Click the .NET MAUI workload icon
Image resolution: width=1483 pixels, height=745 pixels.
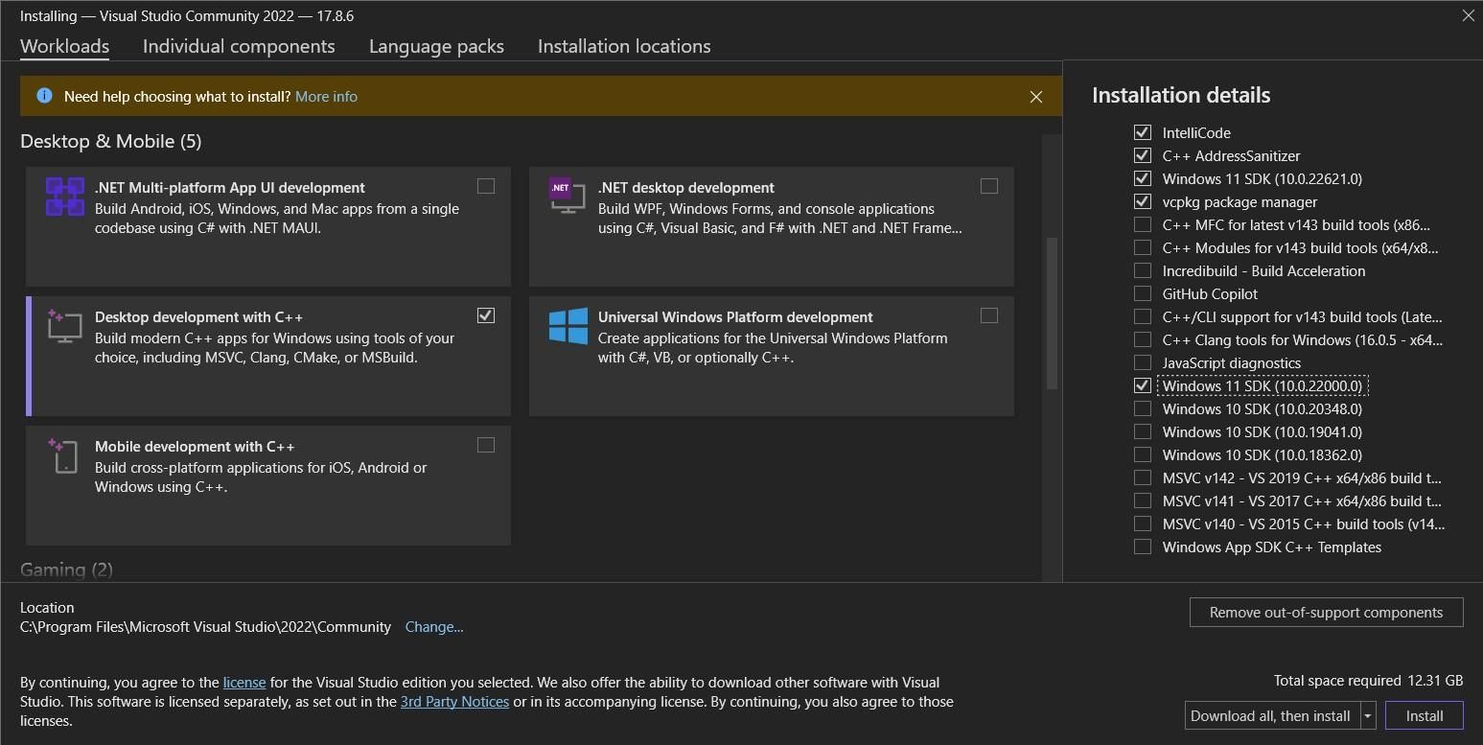click(x=65, y=198)
